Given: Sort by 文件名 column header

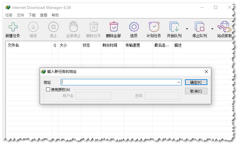Looking at the screenshot, I should 29,45.
